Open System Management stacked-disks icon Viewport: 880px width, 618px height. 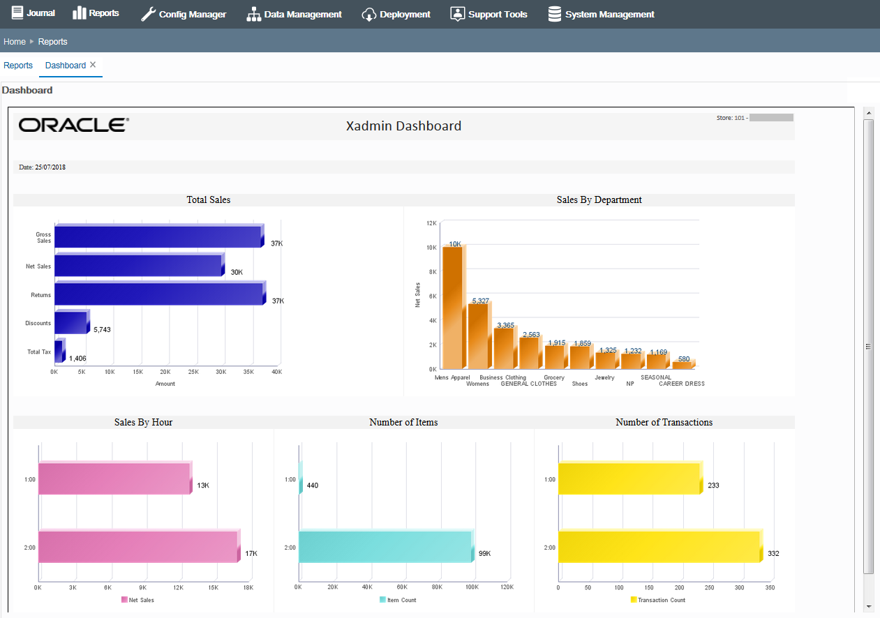[555, 13]
